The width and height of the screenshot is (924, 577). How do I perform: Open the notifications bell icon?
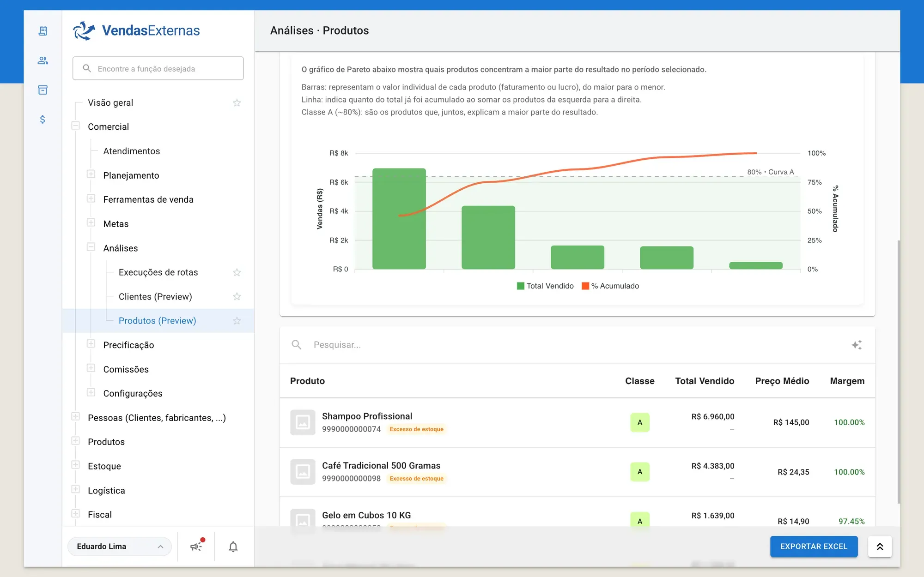click(233, 547)
